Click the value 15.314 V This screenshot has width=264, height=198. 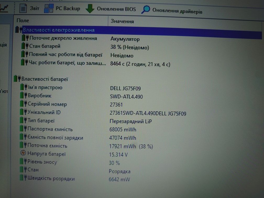[118, 155]
